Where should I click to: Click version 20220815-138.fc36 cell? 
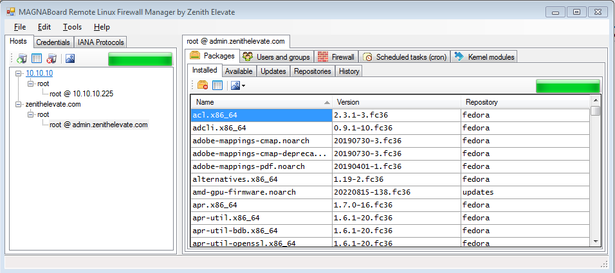click(396, 192)
